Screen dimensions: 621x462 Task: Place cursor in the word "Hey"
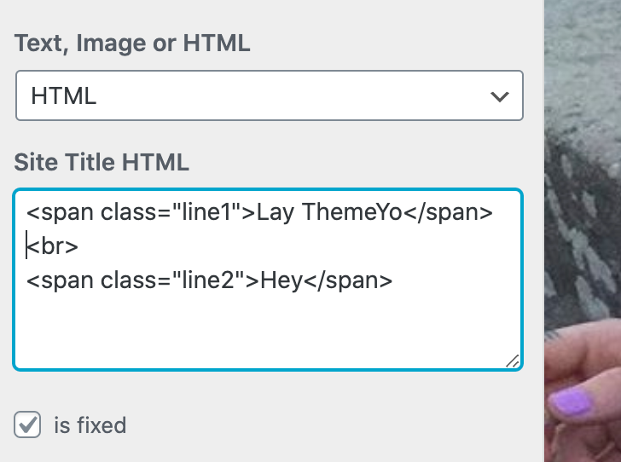point(281,280)
